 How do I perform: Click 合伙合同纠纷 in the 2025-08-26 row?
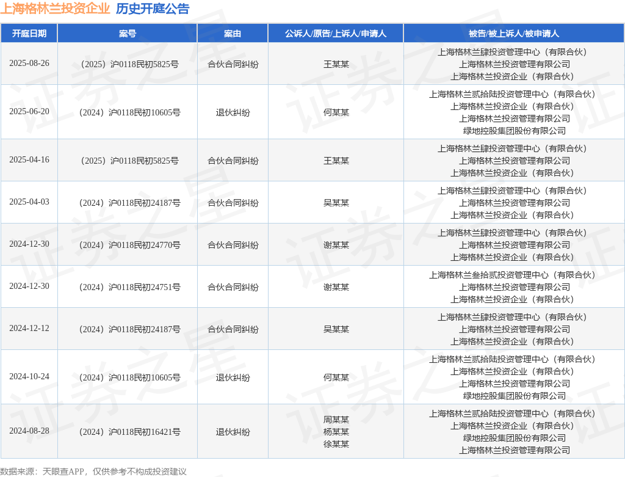233,64
